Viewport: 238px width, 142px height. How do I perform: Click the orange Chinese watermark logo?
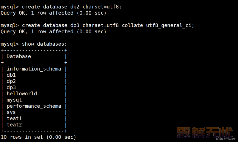204,132
